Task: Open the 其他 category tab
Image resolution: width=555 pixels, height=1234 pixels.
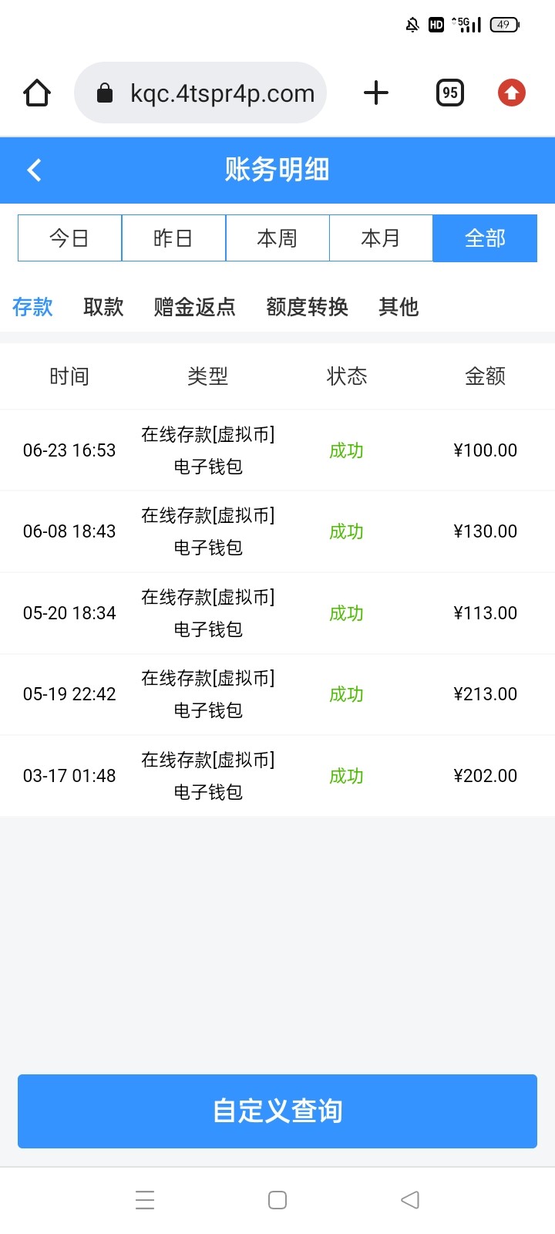Action: pyautogui.click(x=399, y=307)
